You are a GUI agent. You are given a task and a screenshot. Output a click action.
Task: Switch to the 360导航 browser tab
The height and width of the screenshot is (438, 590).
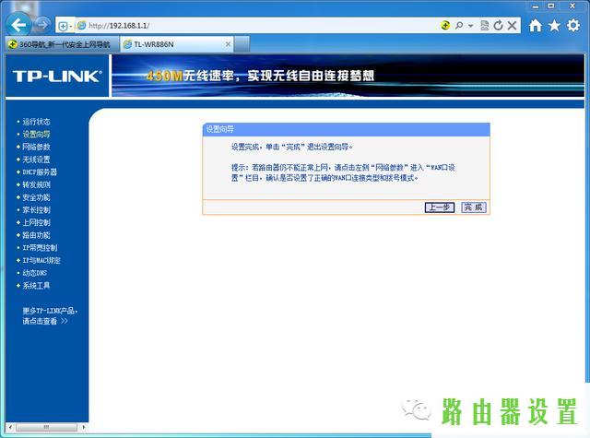pyautogui.click(x=61, y=43)
